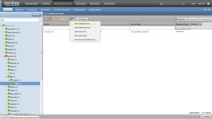This screenshot has width=212, height=119.
Task: Click the admin user icon
Action: [x=189, y=4]
